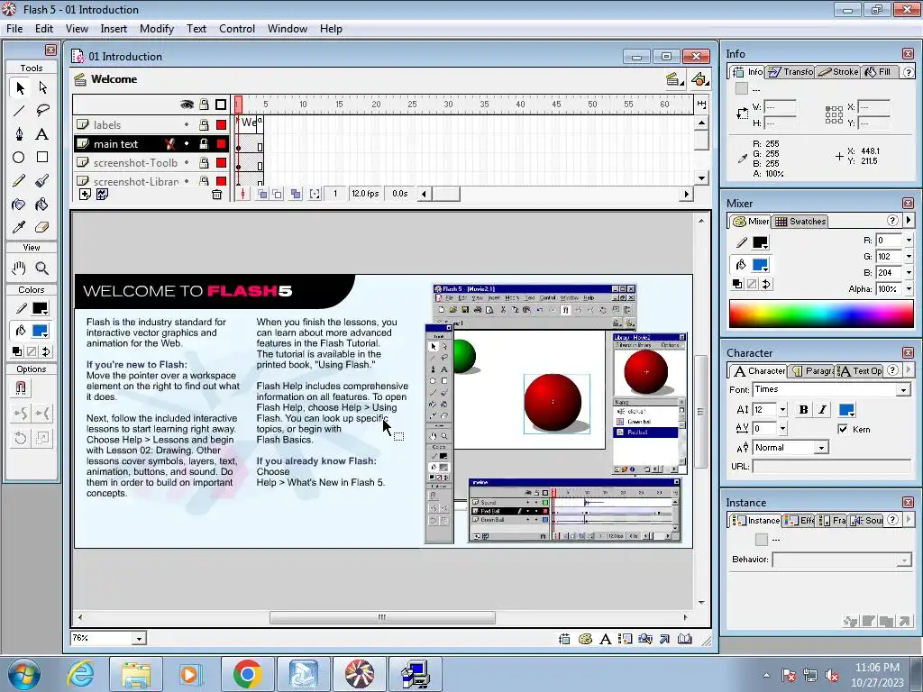The height and width of the screenshot is (692, 923).
Task: Switch to the Swatches tab
Action: [800, 222]
